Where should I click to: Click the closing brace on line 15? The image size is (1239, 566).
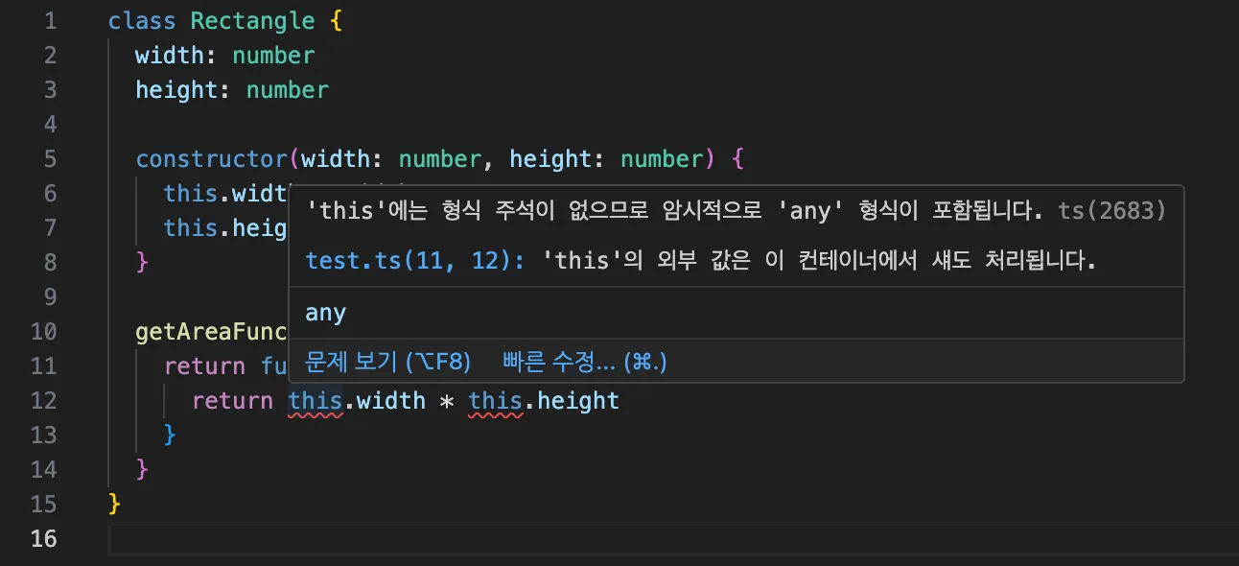(112, 504)
